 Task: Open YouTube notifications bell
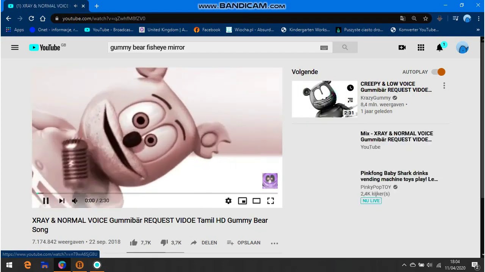point(440,47)
